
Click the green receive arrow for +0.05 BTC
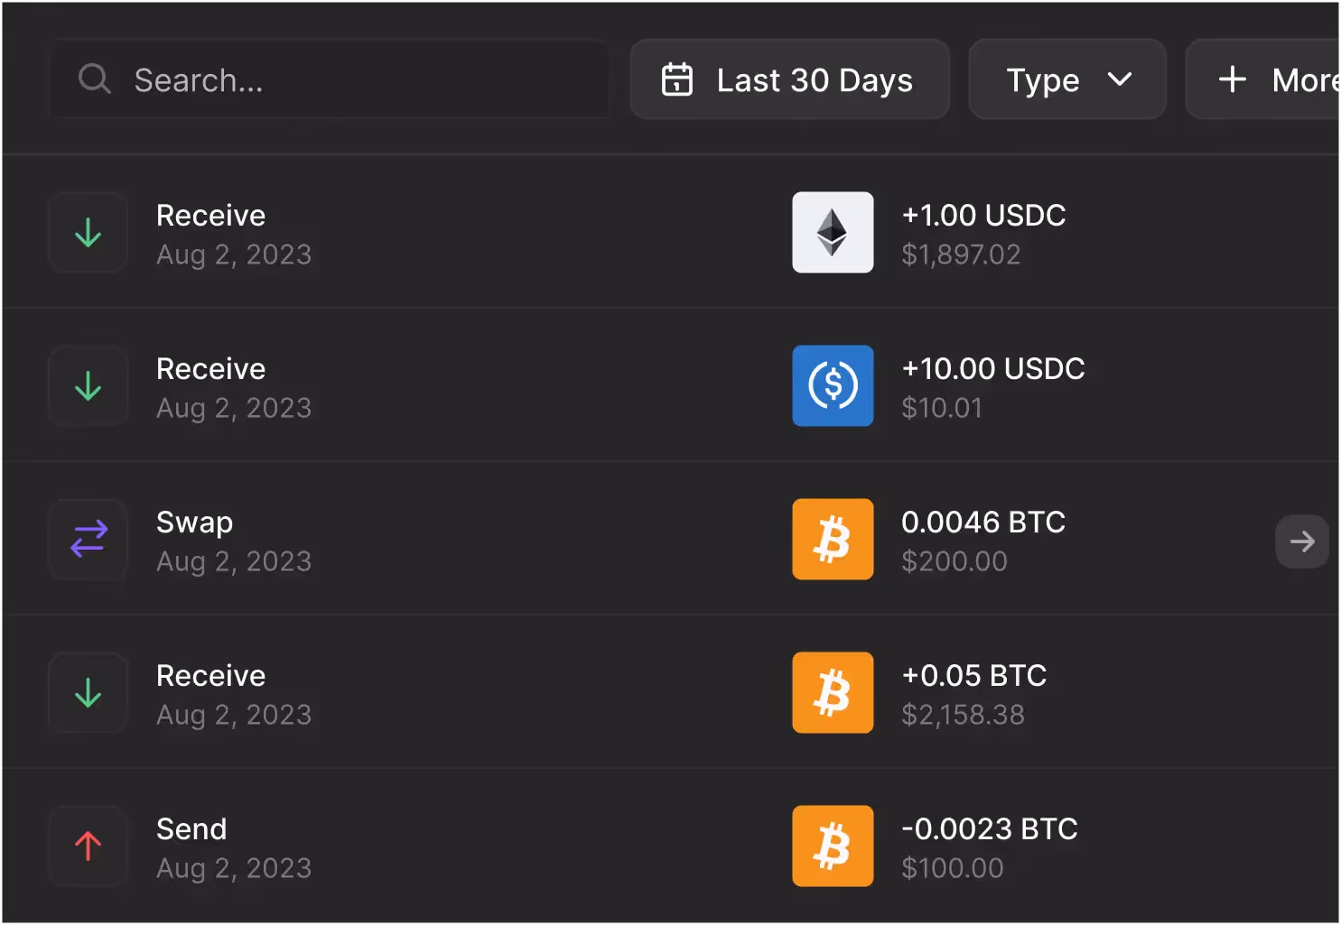click(x=88, y=693)
